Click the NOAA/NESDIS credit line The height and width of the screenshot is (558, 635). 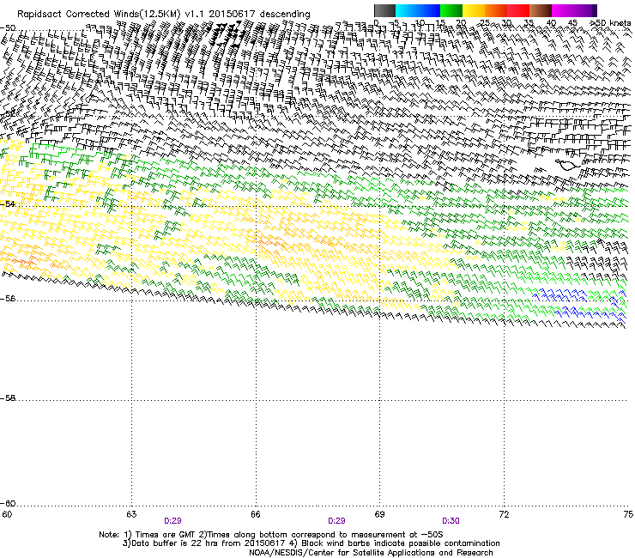(371, 553)
